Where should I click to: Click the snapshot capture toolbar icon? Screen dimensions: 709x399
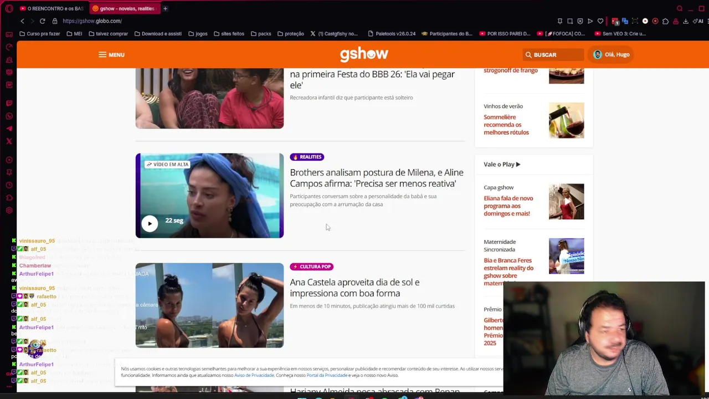570,21
